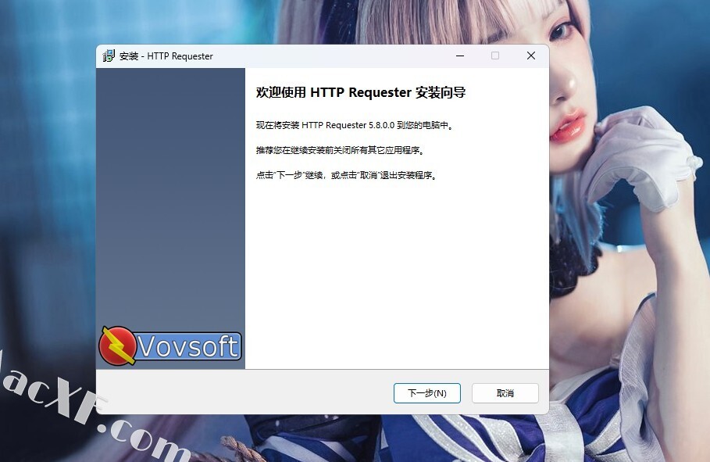The width and height of the screenshot is (710, 462).
Task: Click the disabled maximize button in title bar
Action: tap(495, 56)
